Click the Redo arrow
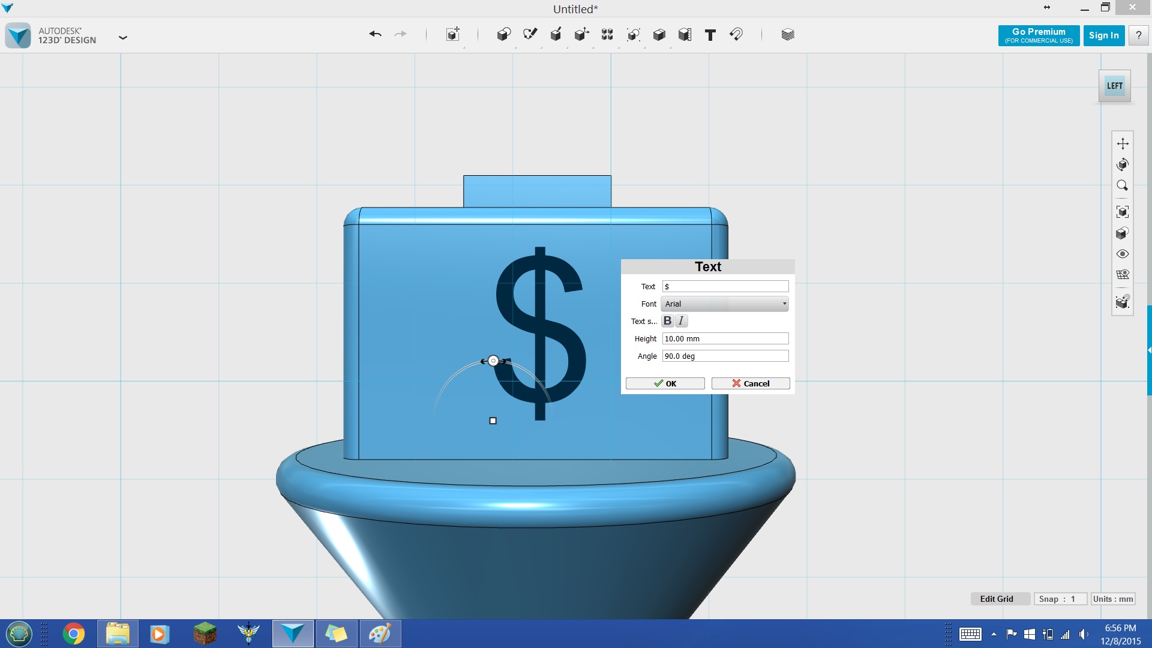Viewport: 1152px width, 648px height. tap(400, 34)
